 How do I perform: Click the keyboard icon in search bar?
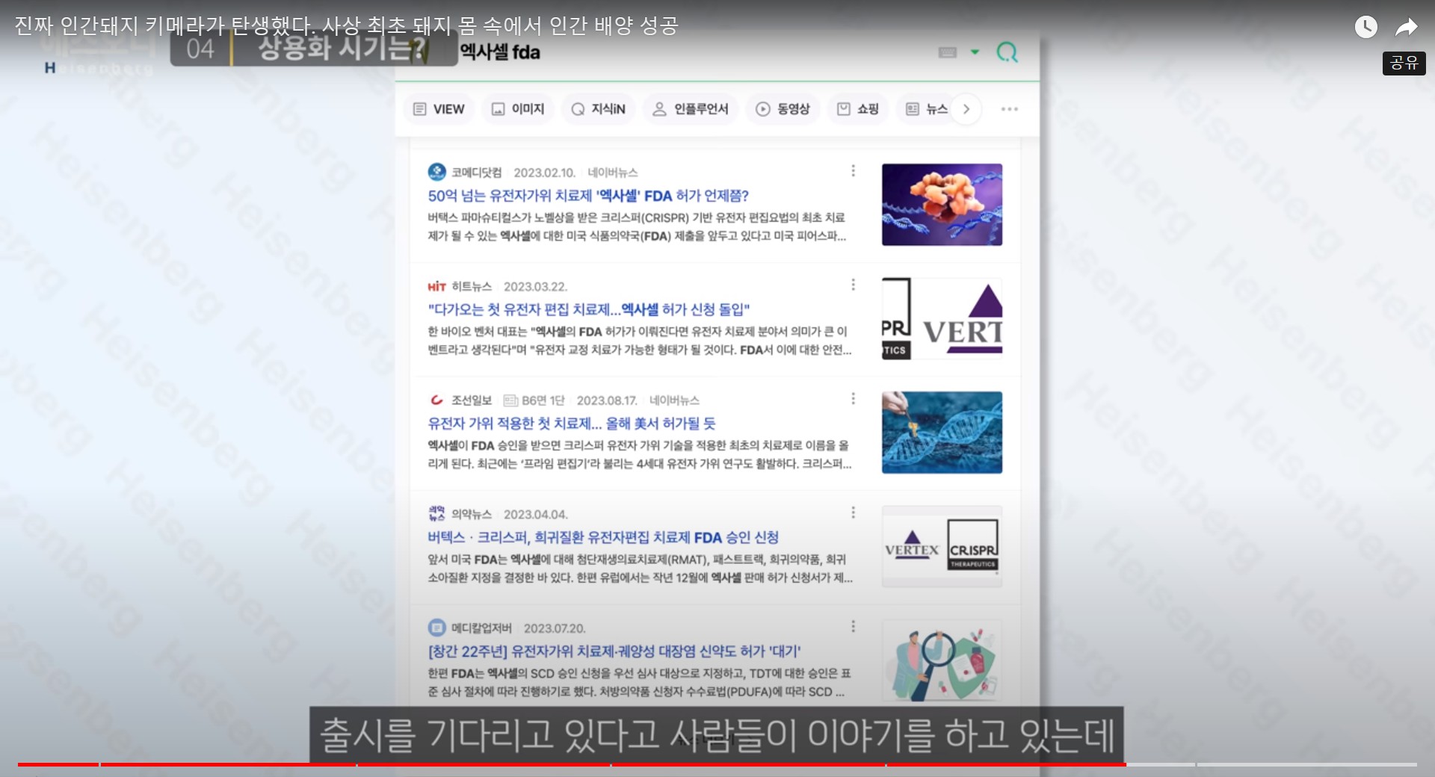click(948, 52)
